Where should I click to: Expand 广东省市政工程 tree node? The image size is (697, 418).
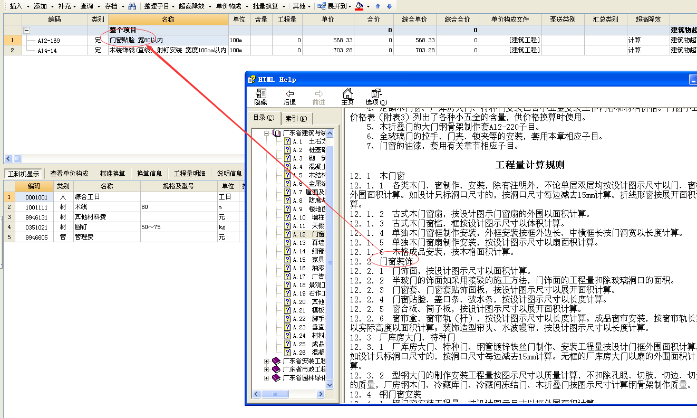(267, 369)
